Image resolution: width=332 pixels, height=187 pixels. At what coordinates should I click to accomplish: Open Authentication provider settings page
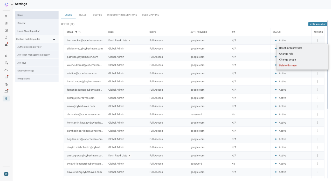(29, 47)
